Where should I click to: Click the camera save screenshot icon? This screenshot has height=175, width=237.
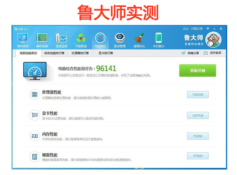[x=206, y=53]
